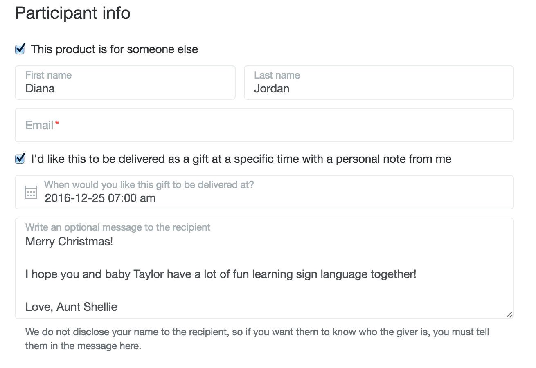The height and width of the screenshot is (368, 536).
Task: Place cursor on the 'Love, Aunt Shellie' line
Action: [x=72, y=307]
